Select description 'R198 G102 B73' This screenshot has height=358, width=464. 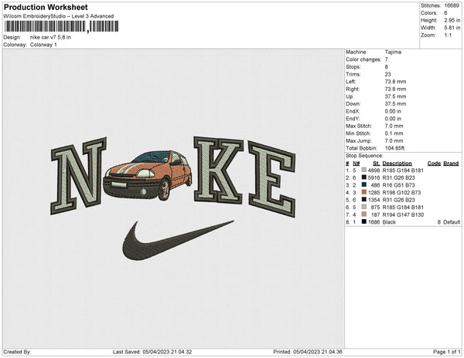click(x=401, y=192)
